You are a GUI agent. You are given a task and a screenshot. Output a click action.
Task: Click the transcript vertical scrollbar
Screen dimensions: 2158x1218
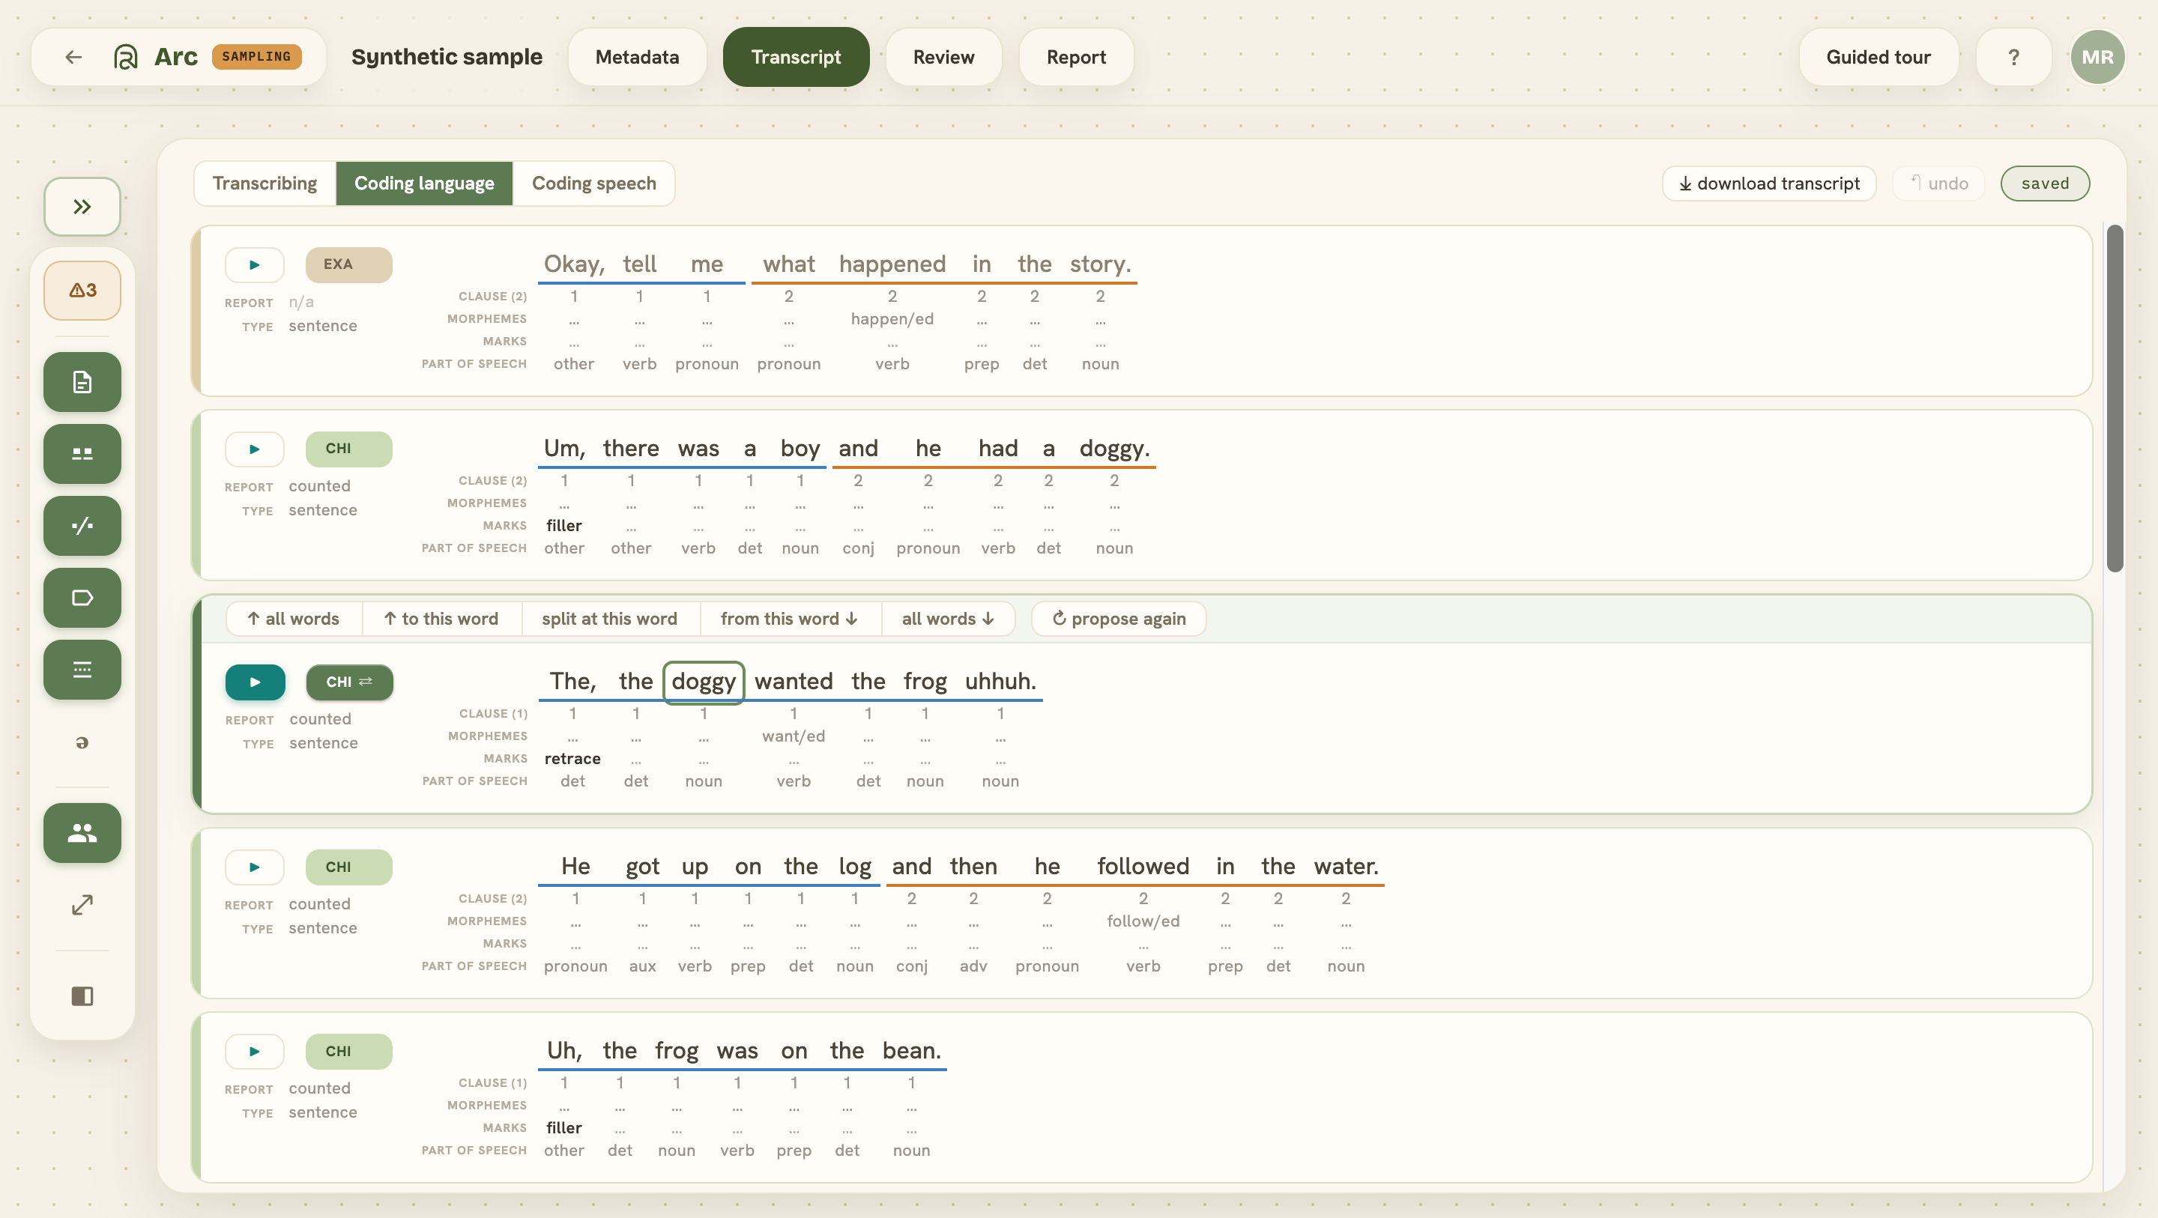click(2115, 399)
